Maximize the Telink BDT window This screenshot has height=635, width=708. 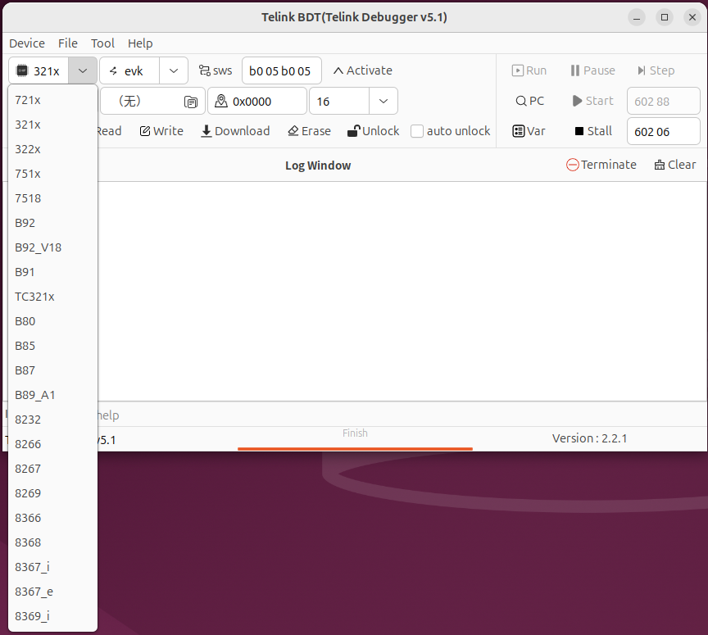pyautogui.click(x=665, y=17)
